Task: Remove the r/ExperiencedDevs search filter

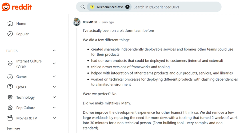Action: [x=127, y=7]
